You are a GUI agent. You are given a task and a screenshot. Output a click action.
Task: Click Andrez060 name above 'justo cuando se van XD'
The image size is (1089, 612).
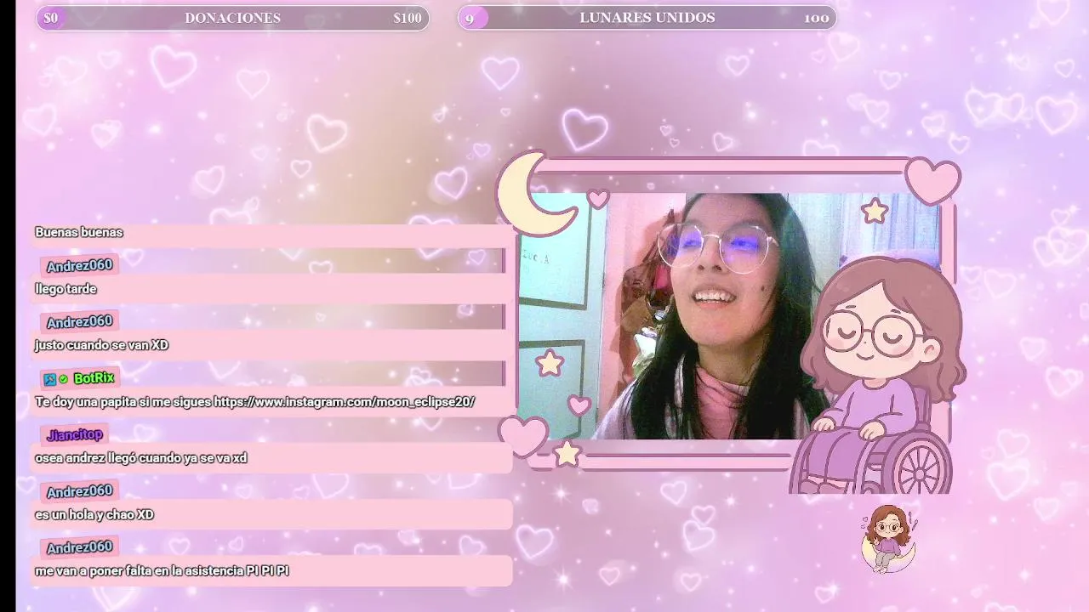(79, 321)
